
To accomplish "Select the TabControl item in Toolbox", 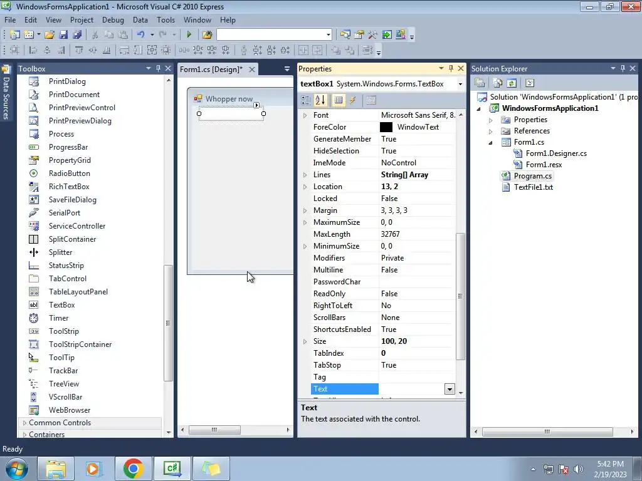I will pyautogui.click(x=68, y=279).
